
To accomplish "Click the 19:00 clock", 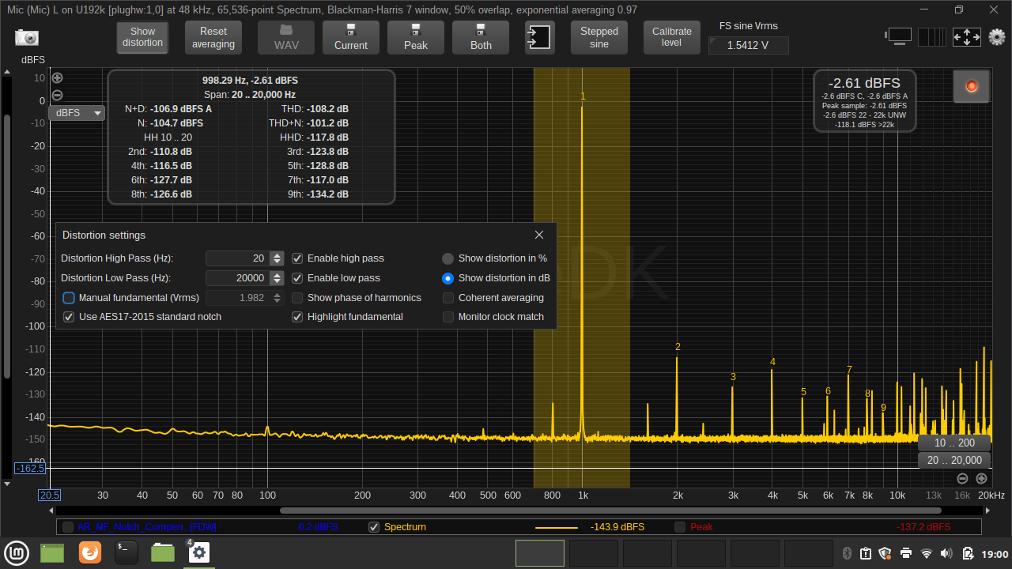I will click(995, 554).
